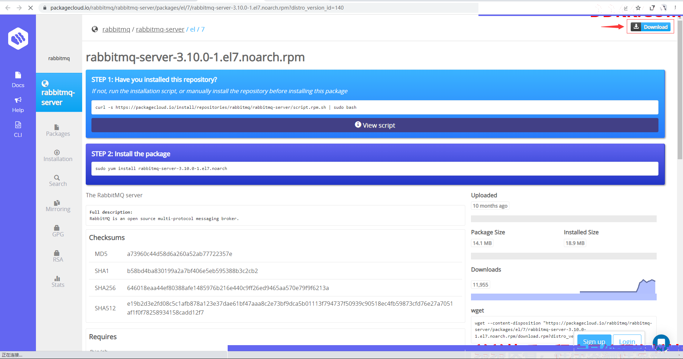The image size is (683, 359).
Task: Click the Sign up button
Action: pyautogui.click(x=594, y=342)
